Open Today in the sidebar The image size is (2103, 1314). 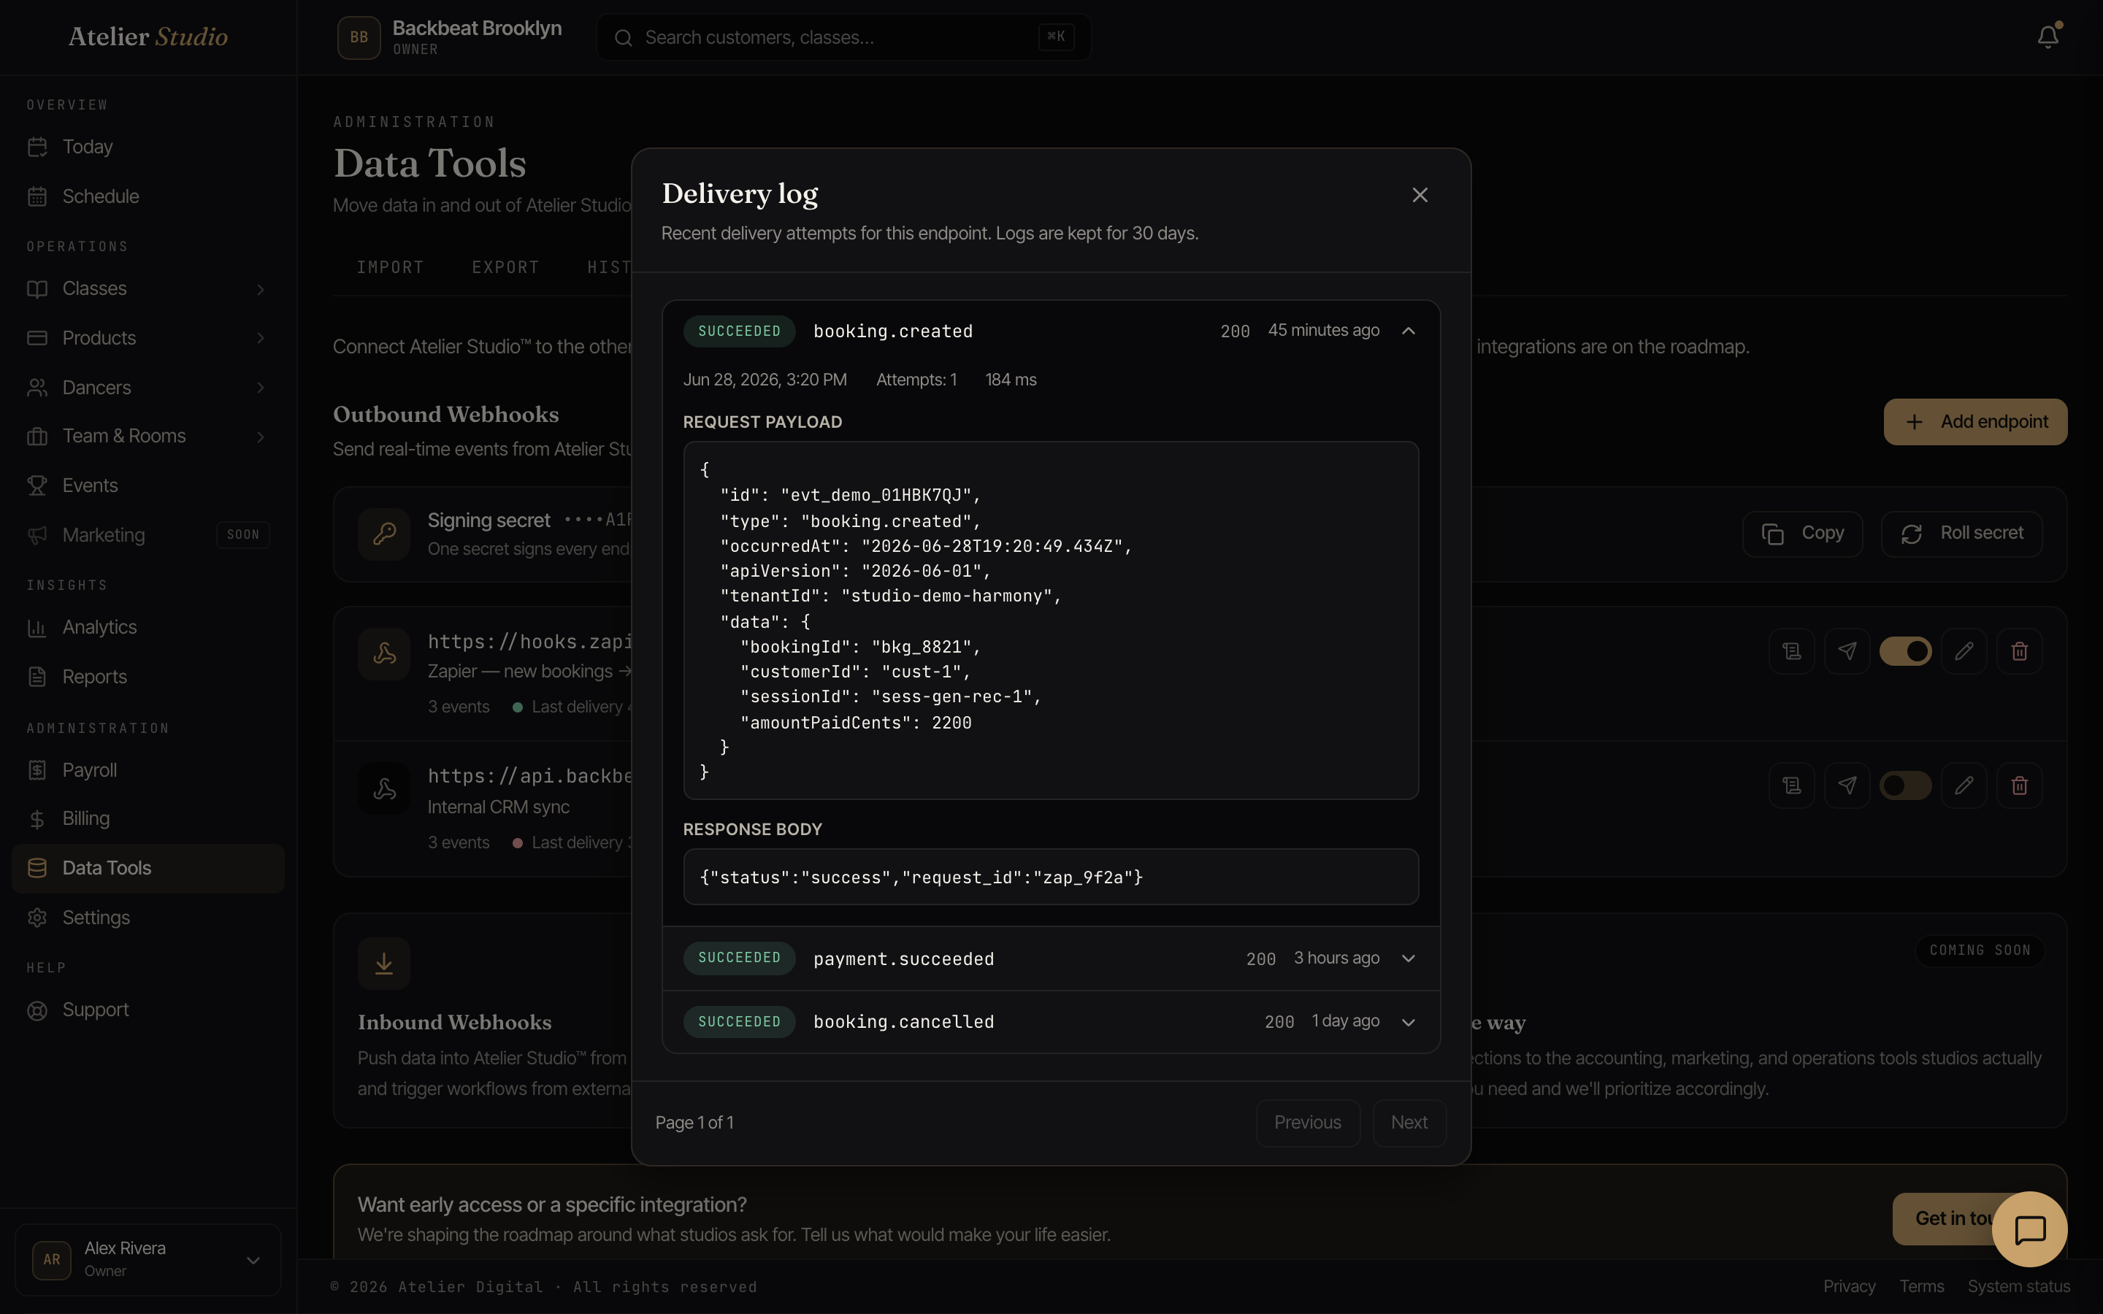pyautogui.click(x=148, y=147)
